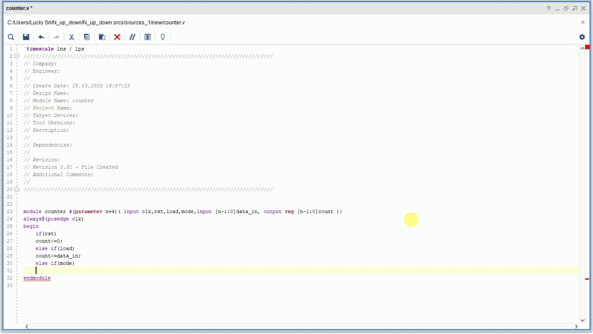
Task: Open the Search tool in editor toolbar
Action: point(11,37)
